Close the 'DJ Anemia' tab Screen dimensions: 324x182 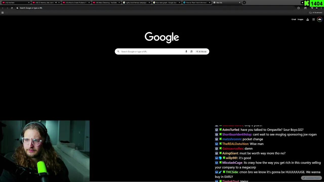click(x=59, y=3)
